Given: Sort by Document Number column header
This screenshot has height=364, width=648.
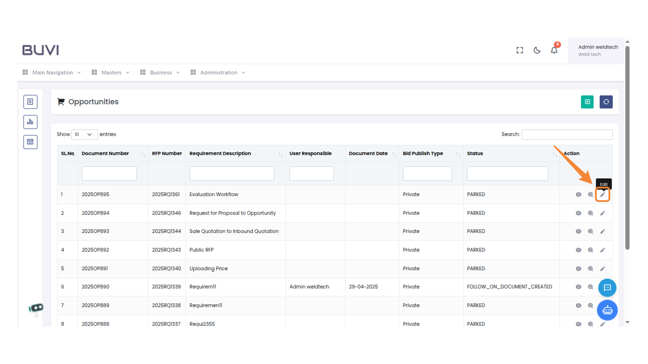Looking at the screenshot, I should pos(105,153).
